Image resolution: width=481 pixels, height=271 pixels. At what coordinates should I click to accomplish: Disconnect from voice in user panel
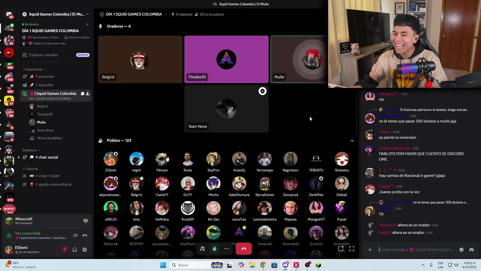pyautogui.click(x=85, y=236)
